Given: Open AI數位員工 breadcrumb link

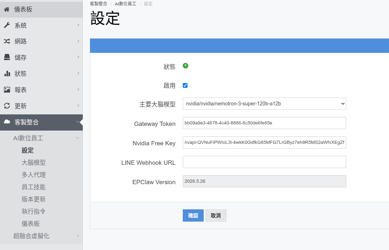Looking at the screenshot, I should pyautogui.click(x=126, y=4).
